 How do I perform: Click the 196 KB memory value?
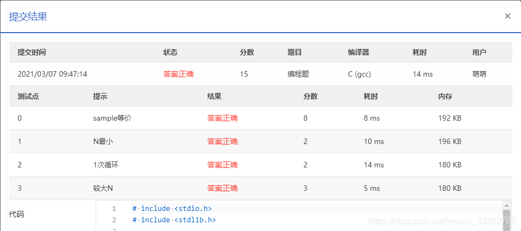click(450, 142)
